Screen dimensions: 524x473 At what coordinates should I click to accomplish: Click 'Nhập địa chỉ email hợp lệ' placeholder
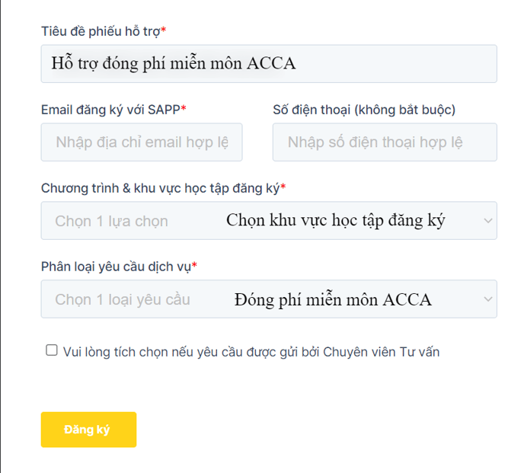click(x=142, y=142)
